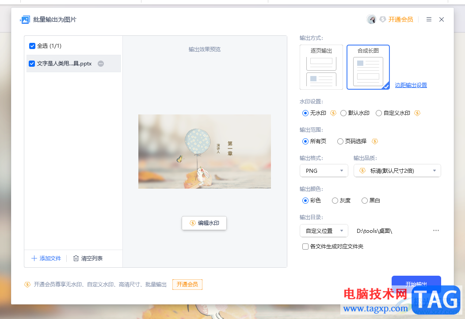Enable 各文件生成对应文件夹 checkbox
The height and width of the screenshot is (319, 465).
305,247
